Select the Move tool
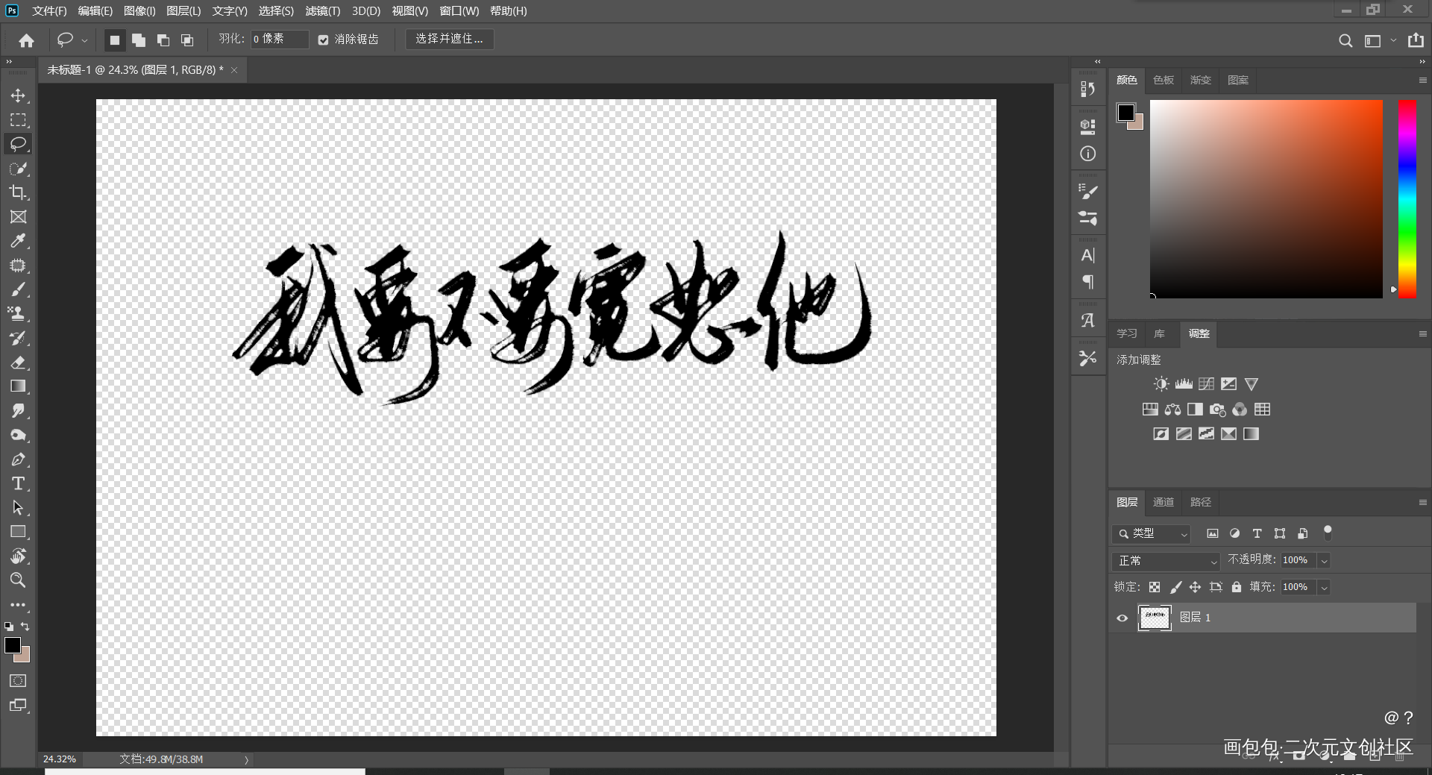 point(18,95)
